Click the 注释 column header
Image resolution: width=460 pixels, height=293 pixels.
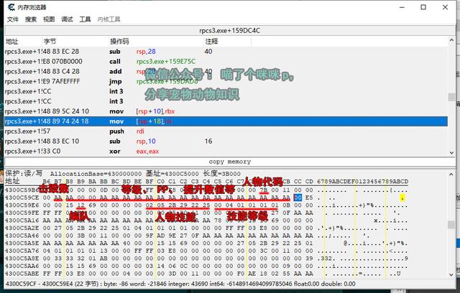click(211, 42)
